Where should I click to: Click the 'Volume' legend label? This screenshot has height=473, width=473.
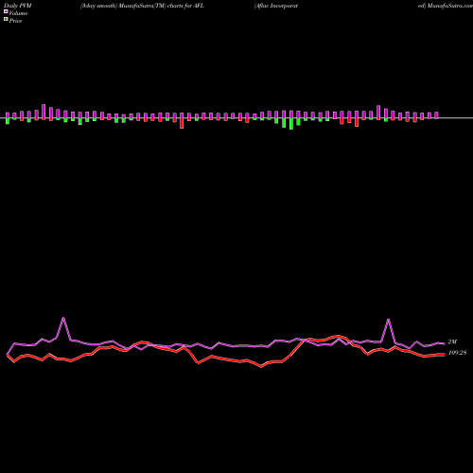[18, 13]
